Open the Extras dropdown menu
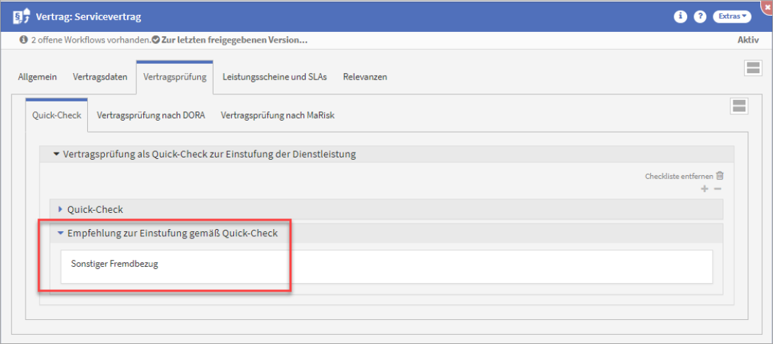 pyautogui.click(x=732, y=16)
